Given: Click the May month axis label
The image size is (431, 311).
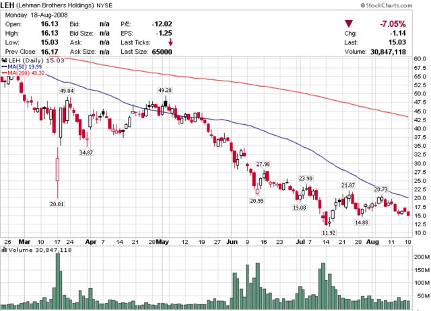Looking at the screenshot, I should point(162,242).
